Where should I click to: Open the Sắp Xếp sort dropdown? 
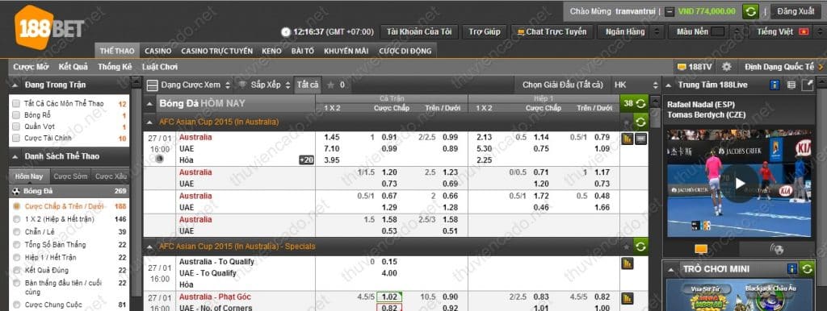[265, 85]
